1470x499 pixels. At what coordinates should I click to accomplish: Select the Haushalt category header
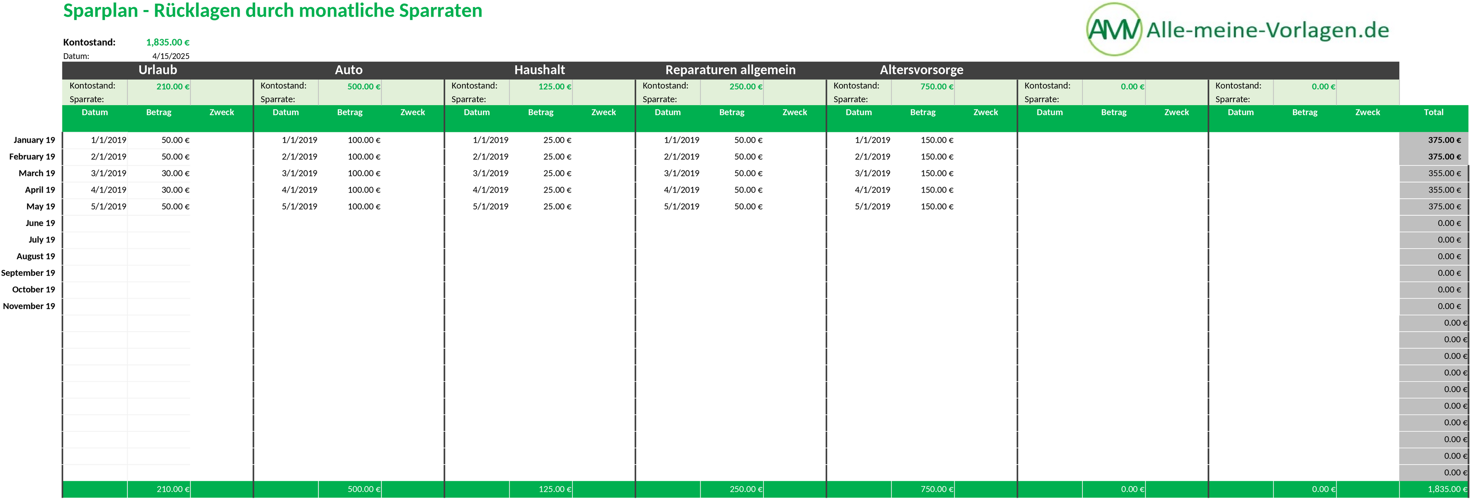click(x=539, y=69)
